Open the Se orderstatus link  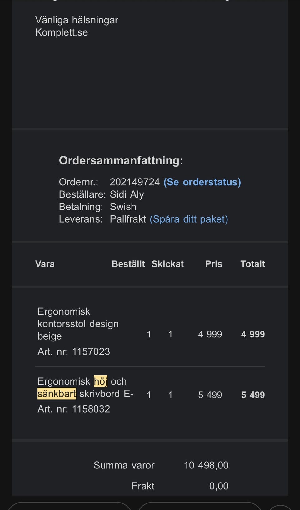tap(202, 182)
